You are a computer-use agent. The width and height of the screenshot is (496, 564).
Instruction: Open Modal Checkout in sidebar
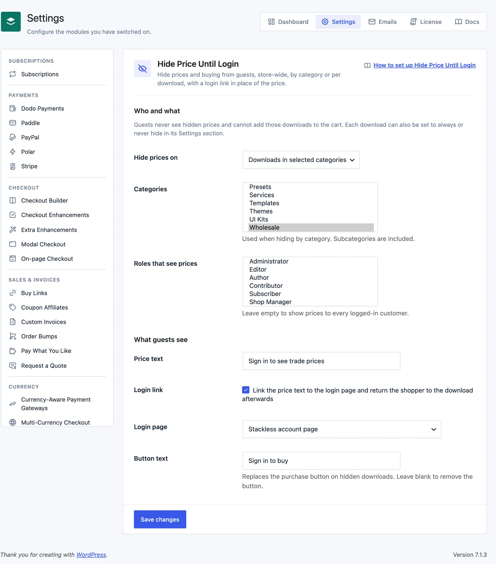click(43, 244)
